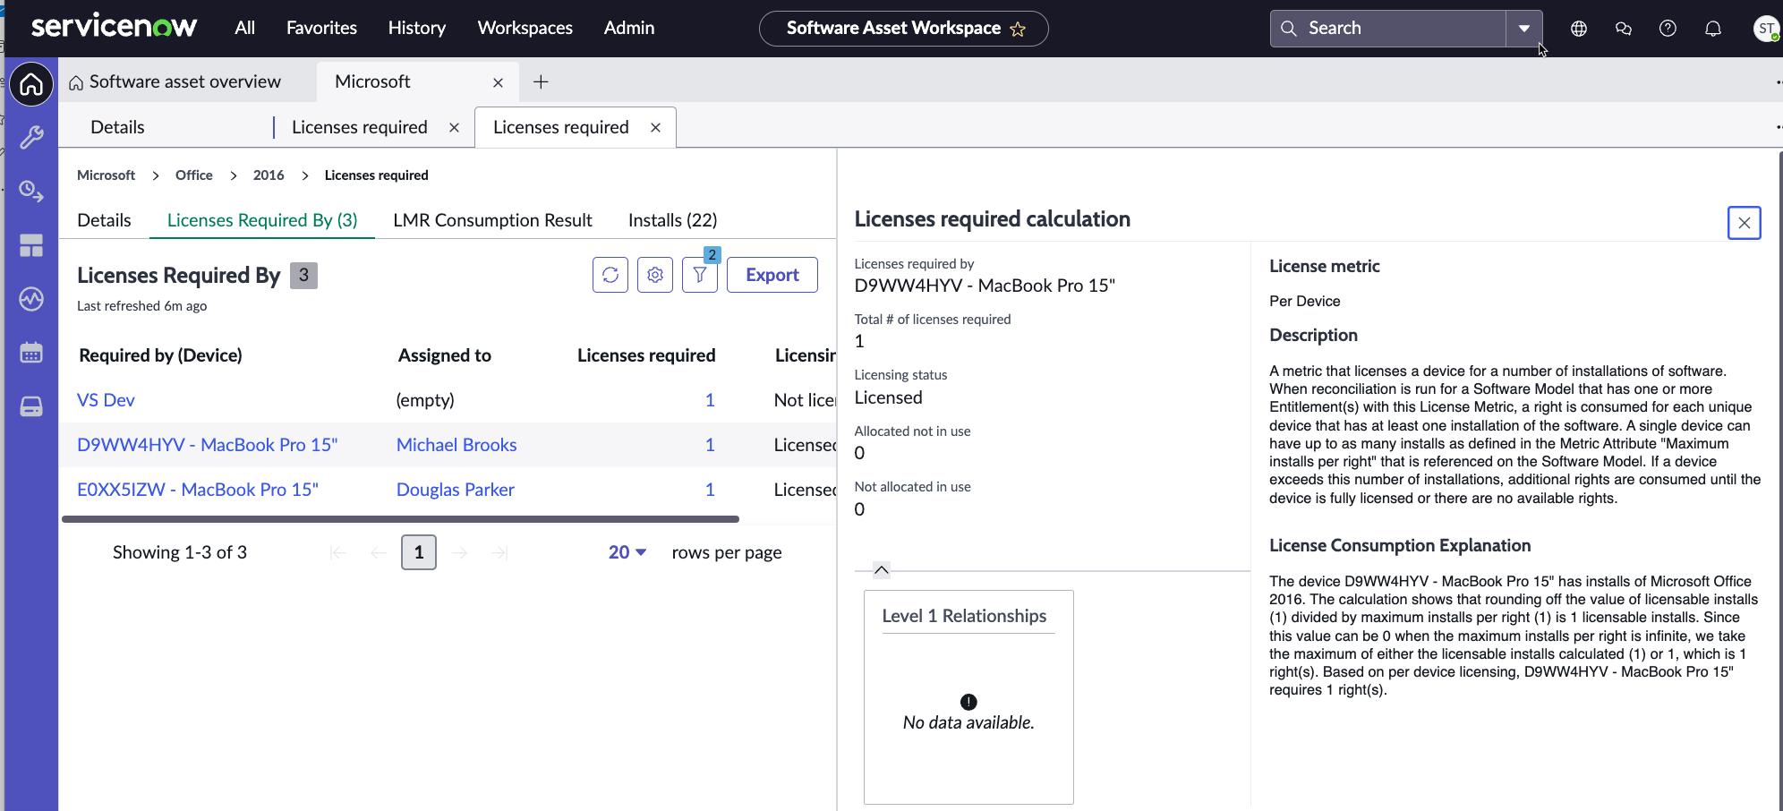Click the horizontal scrollbar under the table
Viewport: 1783px width, 811px height.
400,519
